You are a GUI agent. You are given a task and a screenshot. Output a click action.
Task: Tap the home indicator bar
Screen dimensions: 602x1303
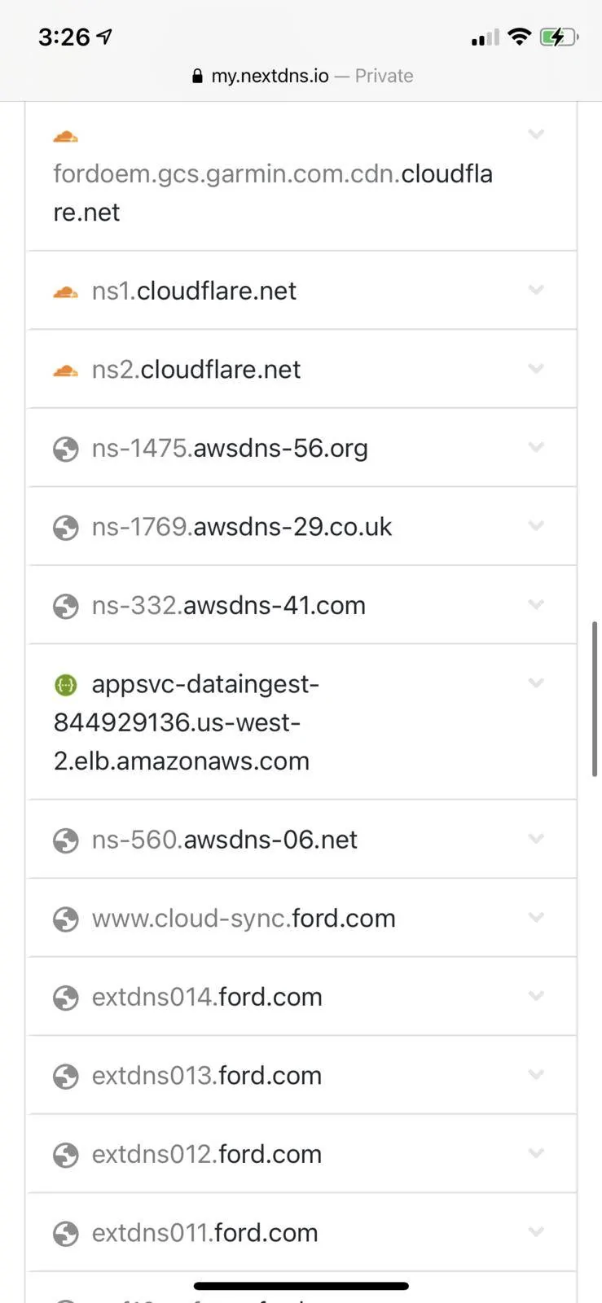[301, 1286]
